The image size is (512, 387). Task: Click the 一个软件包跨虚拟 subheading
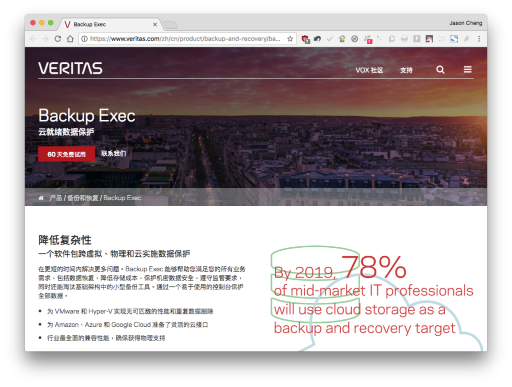114,254
